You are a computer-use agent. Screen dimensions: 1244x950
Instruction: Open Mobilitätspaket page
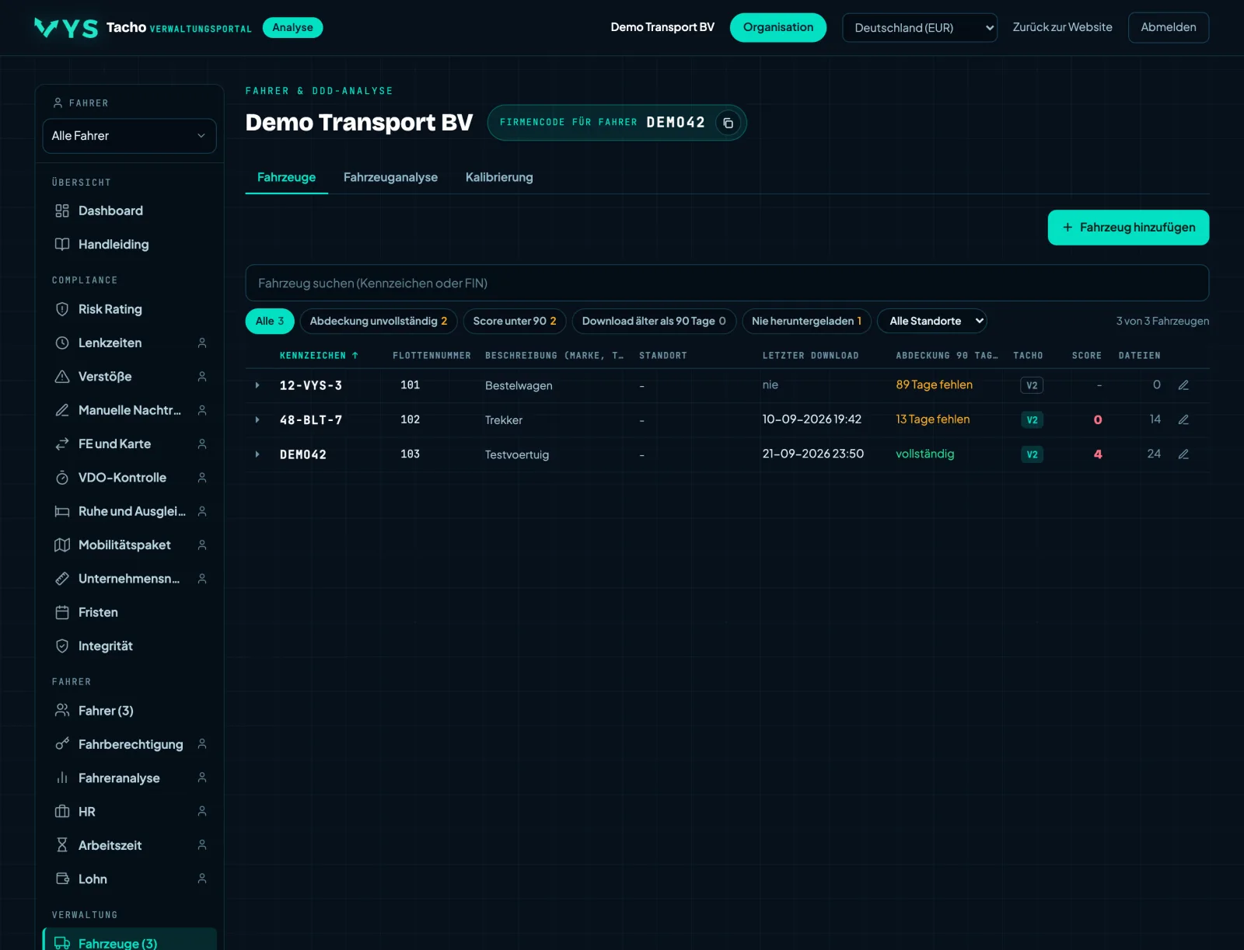click(129, 545)
